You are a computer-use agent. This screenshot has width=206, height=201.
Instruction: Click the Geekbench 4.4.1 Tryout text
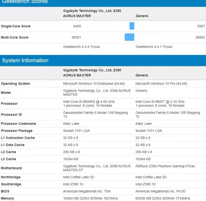154,47
